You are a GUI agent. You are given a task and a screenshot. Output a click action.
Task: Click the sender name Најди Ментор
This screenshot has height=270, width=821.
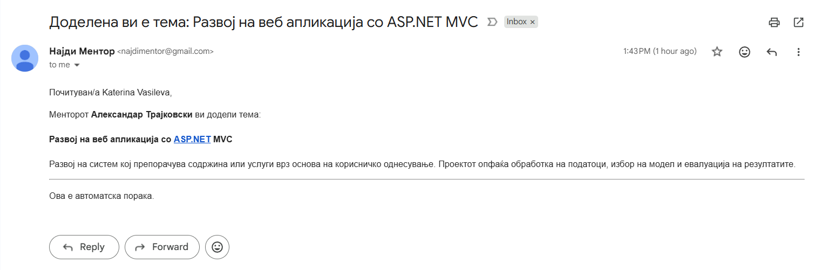(82, 52)
